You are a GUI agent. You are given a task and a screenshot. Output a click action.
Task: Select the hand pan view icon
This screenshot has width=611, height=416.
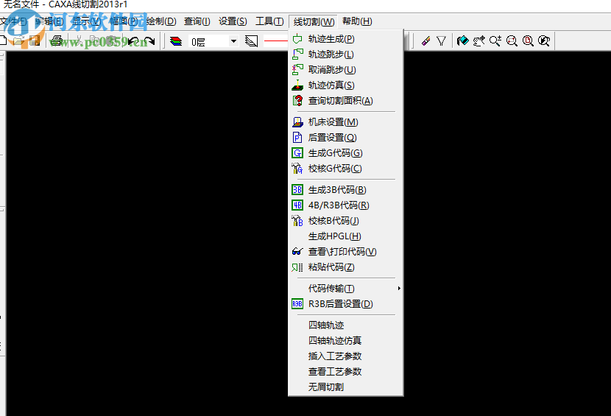pyautogui.click(x=479, y=40)
